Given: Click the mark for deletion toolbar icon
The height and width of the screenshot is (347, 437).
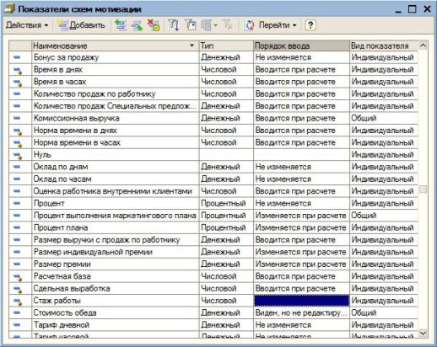Looking at the screenshot, I should tap(154, 25).
